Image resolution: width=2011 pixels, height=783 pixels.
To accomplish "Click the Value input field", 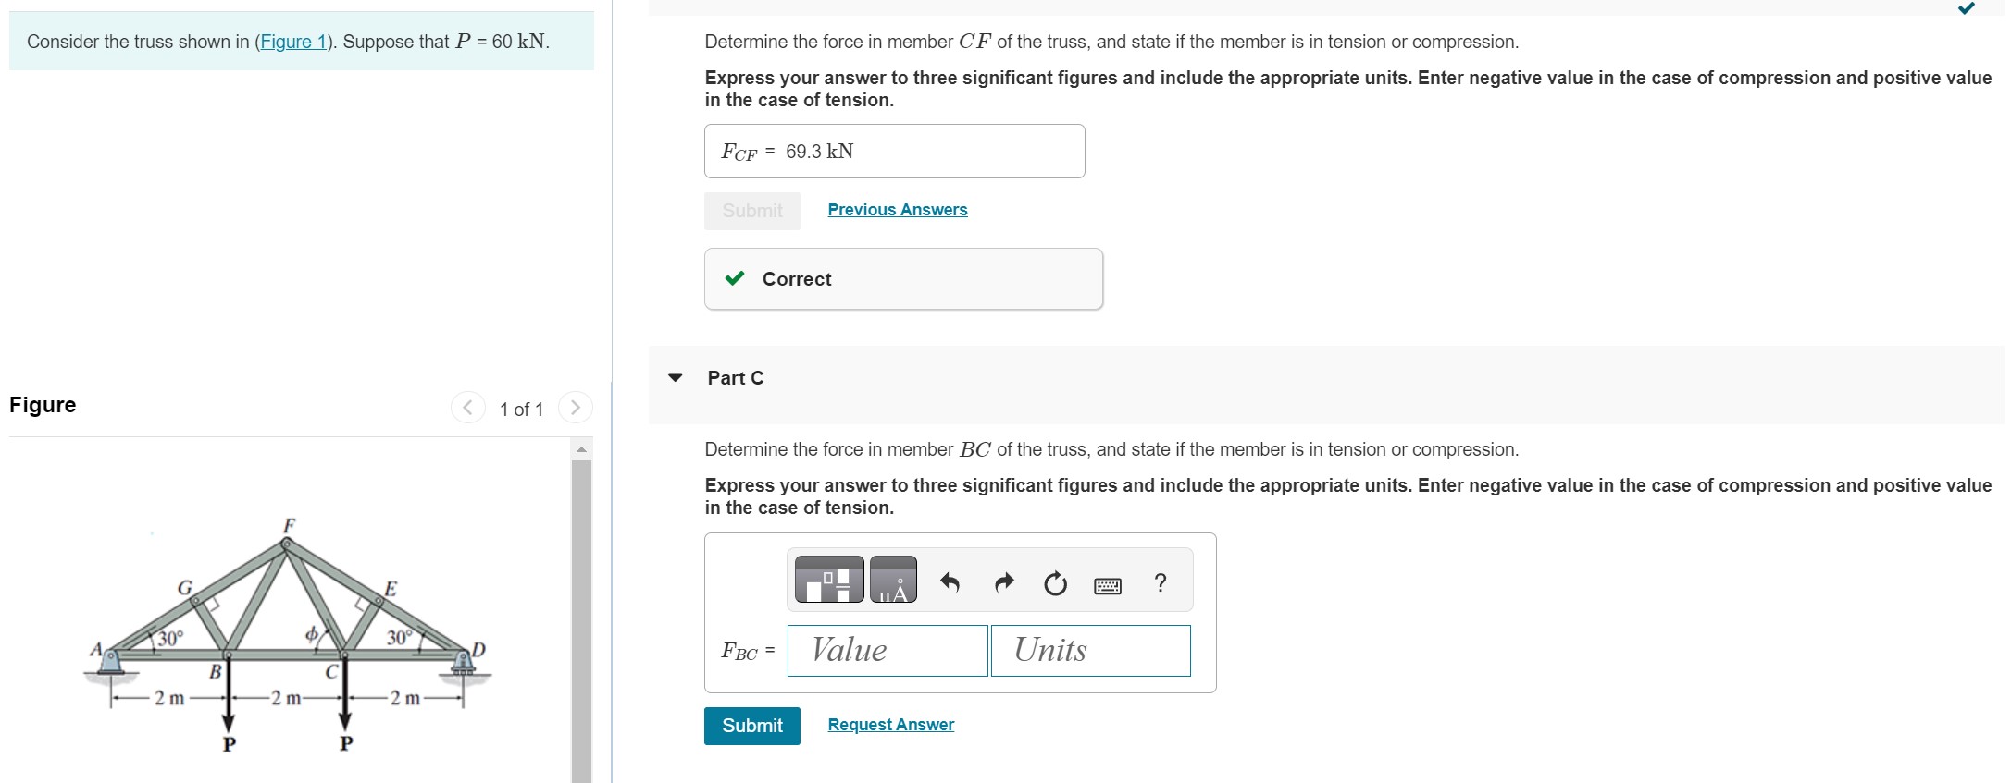I will click(887, 651).
